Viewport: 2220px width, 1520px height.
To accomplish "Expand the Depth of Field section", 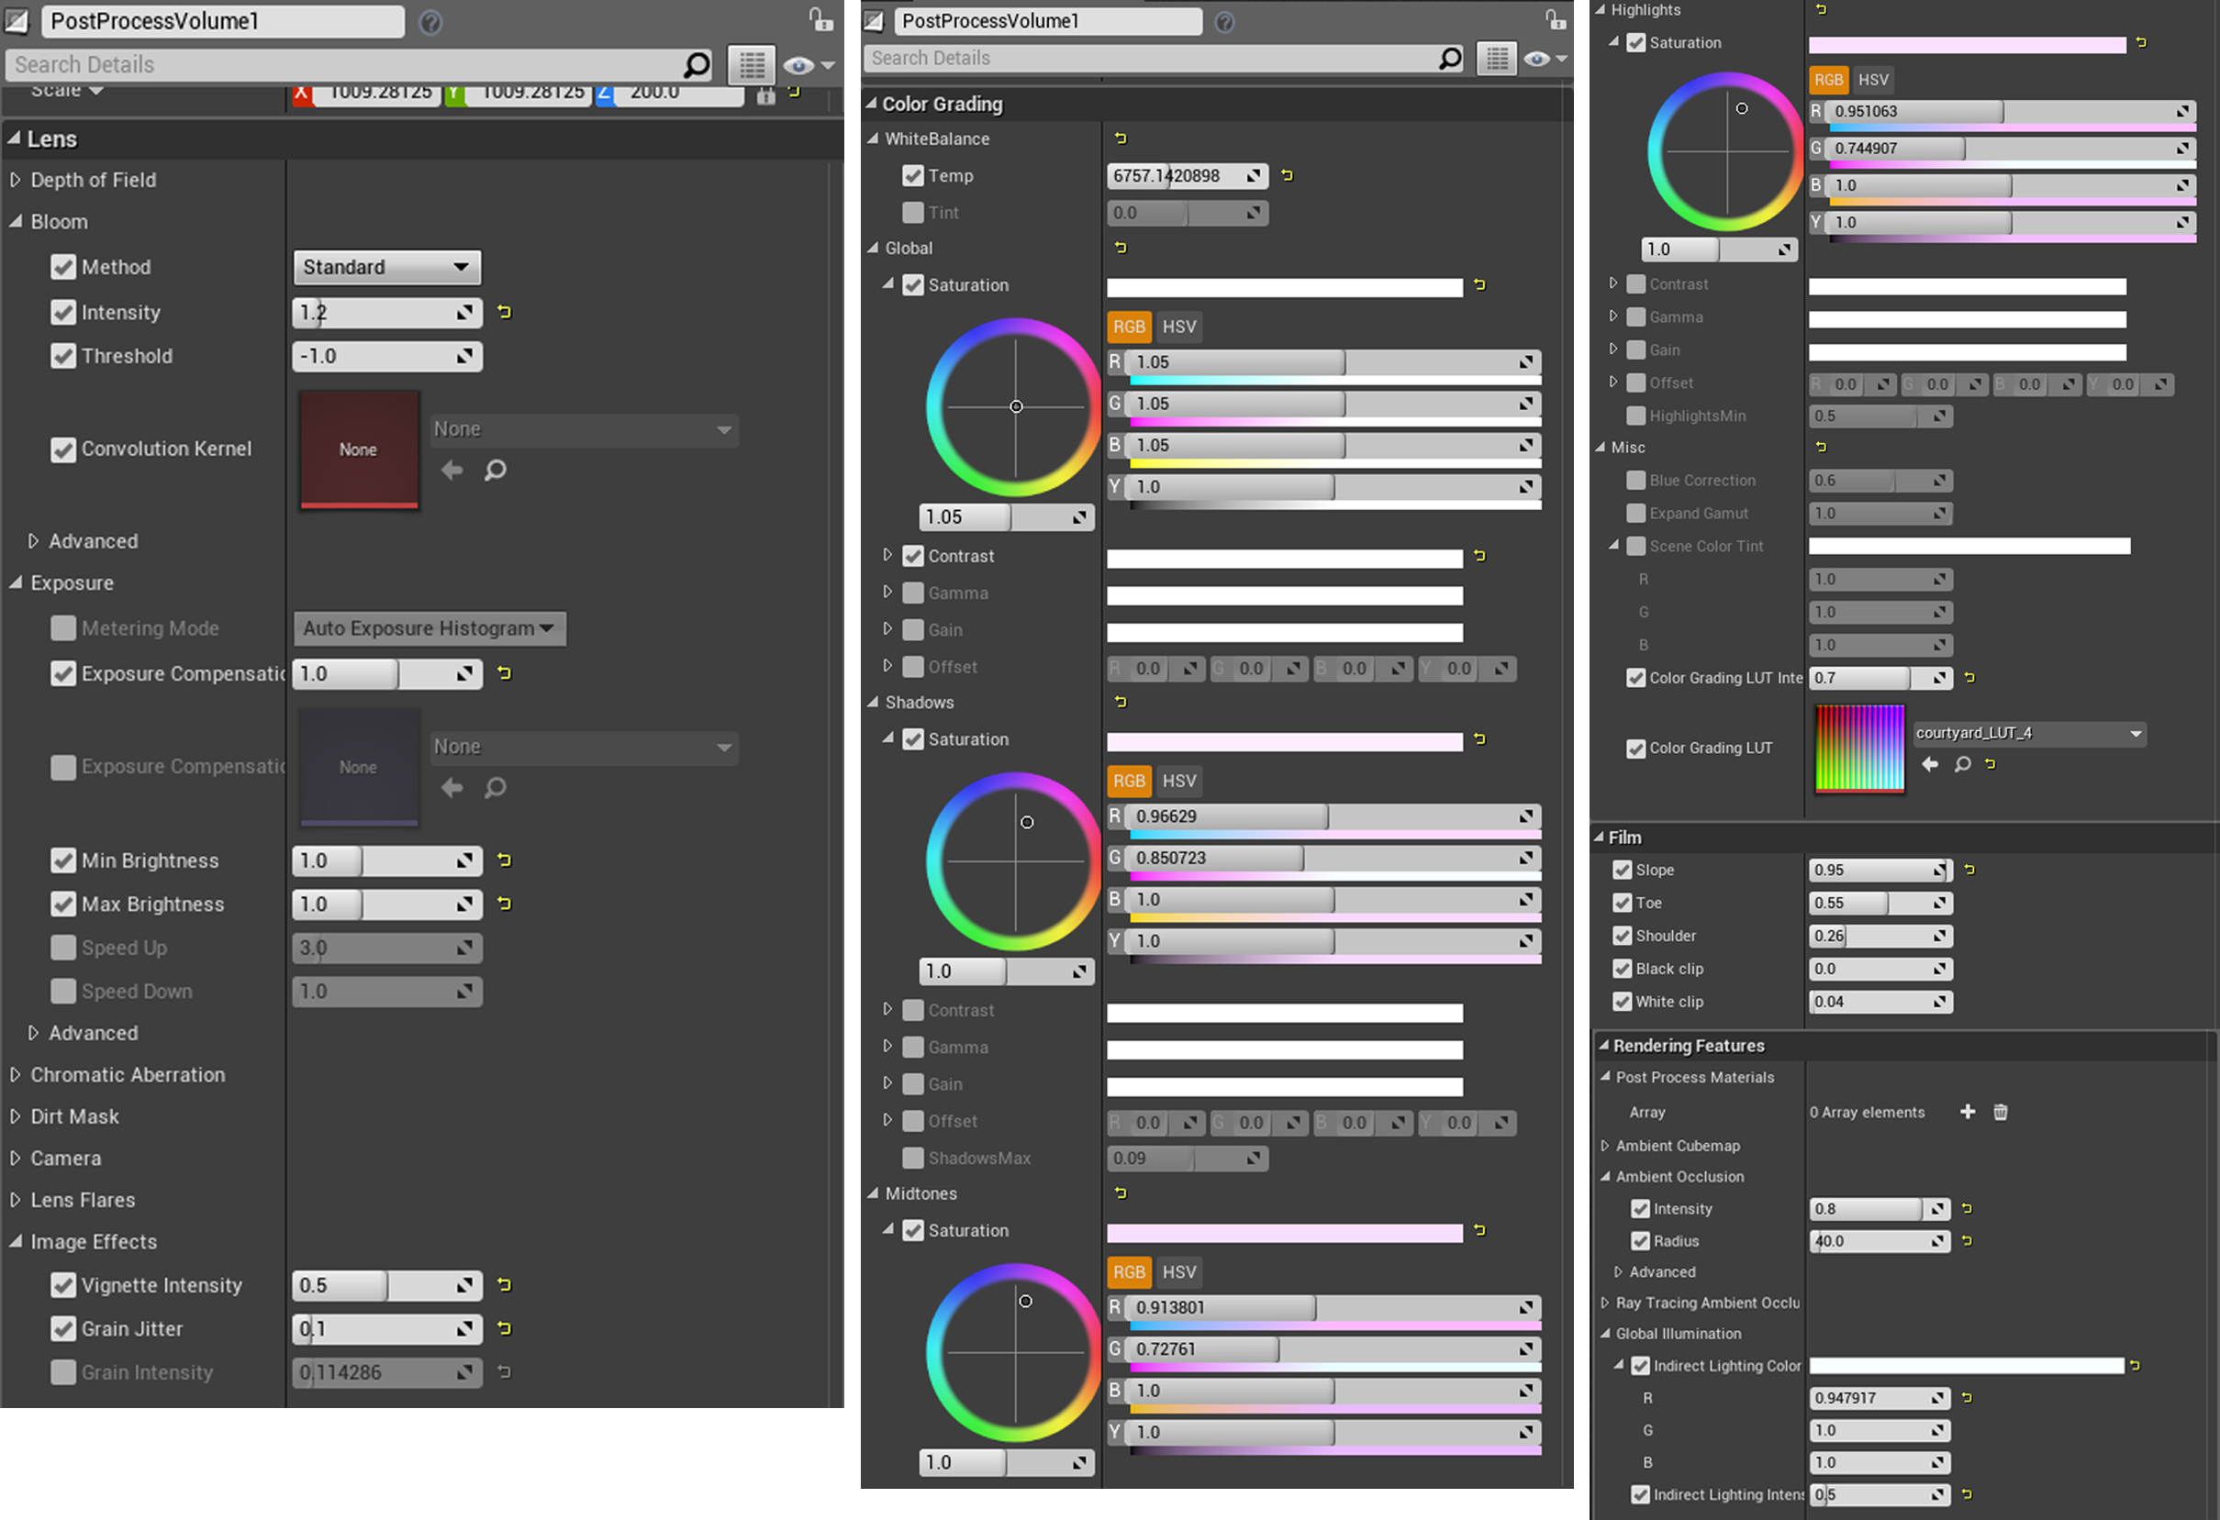I will click(16, 180).
